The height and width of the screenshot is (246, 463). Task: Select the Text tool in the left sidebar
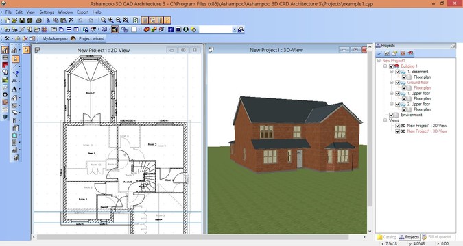pos(14,89)
